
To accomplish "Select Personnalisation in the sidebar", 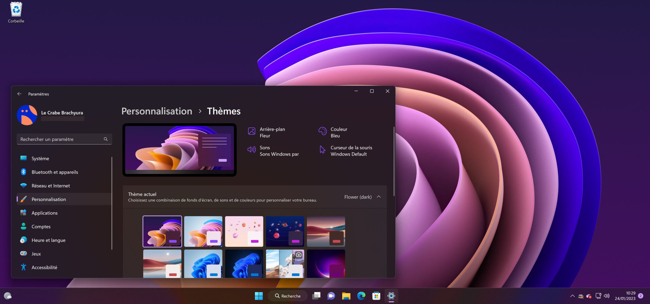I will [64, 199].
